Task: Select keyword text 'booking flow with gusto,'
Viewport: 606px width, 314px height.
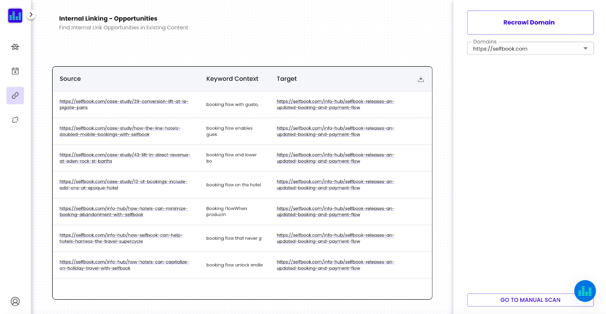Action: (x=233, y=104)
